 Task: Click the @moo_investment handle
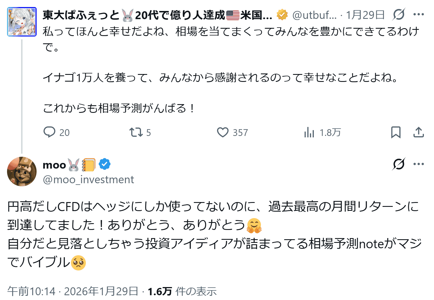coord(88,180)
